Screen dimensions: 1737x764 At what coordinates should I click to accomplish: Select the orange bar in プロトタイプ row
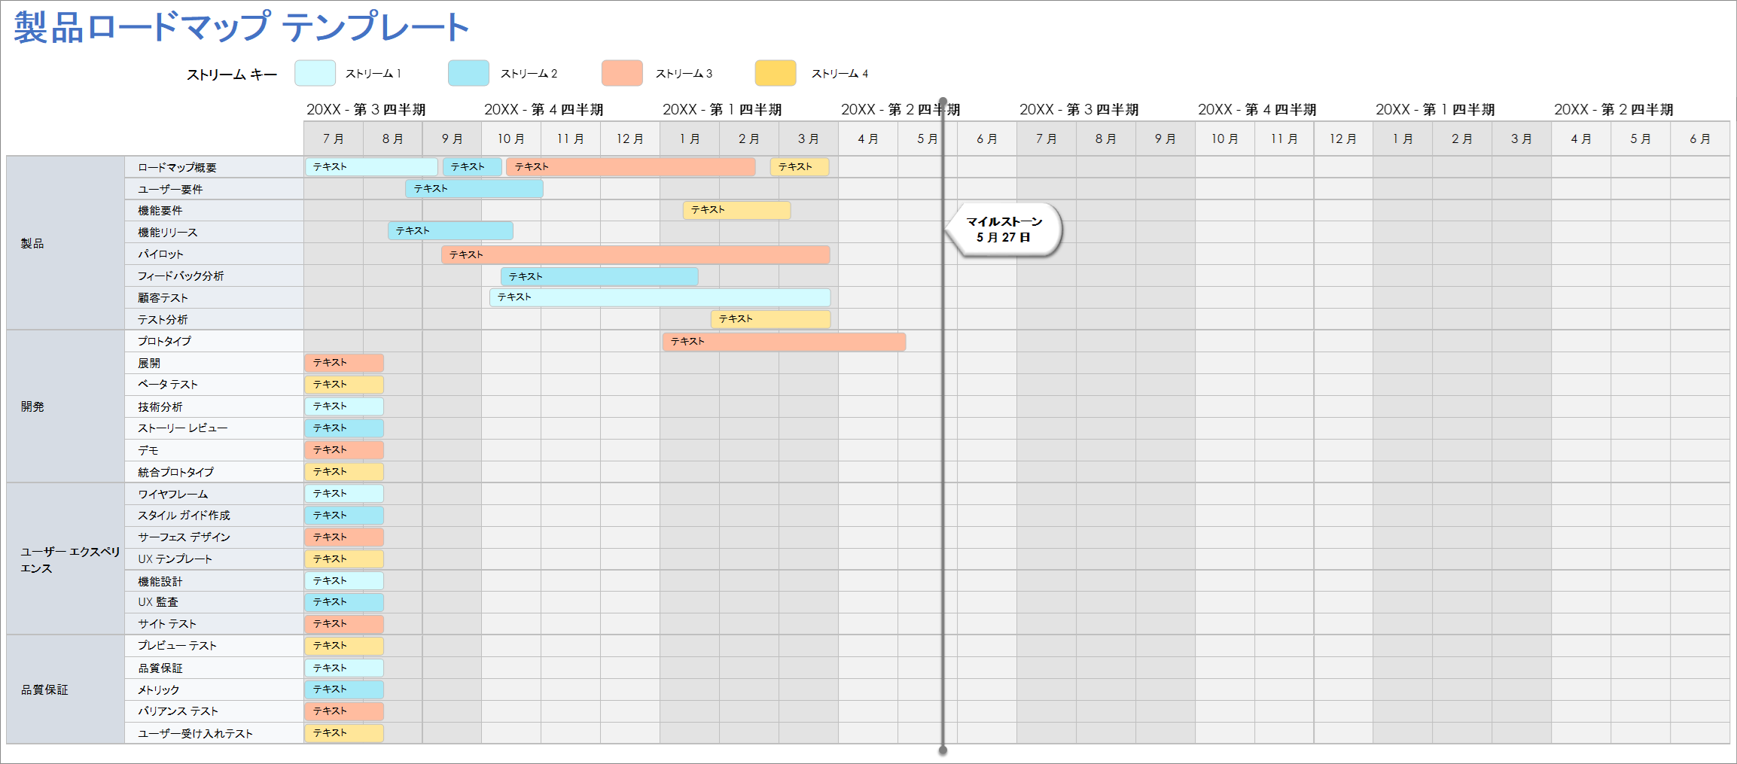784,342
